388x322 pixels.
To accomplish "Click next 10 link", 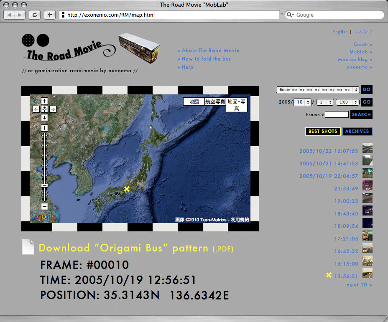I will point(359,285).
